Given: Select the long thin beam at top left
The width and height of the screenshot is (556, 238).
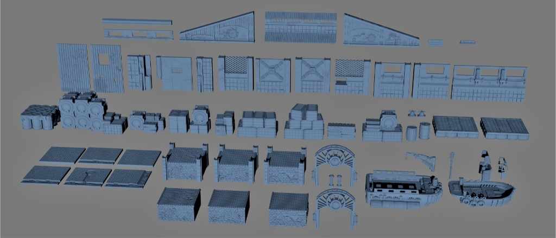Looking at the screenshot, I should [137, 22].
